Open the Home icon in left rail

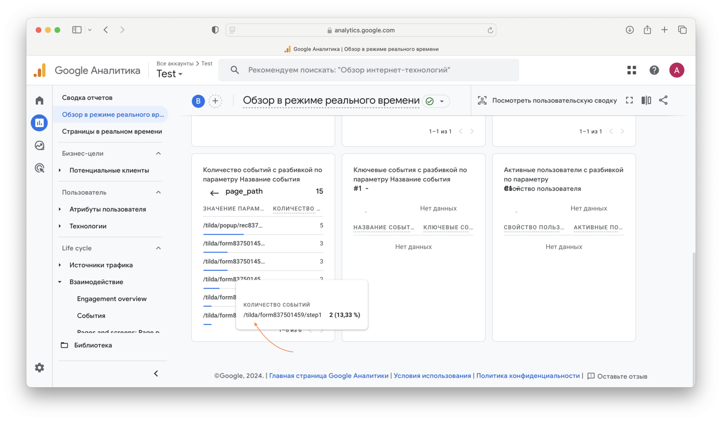click(40, 100)
